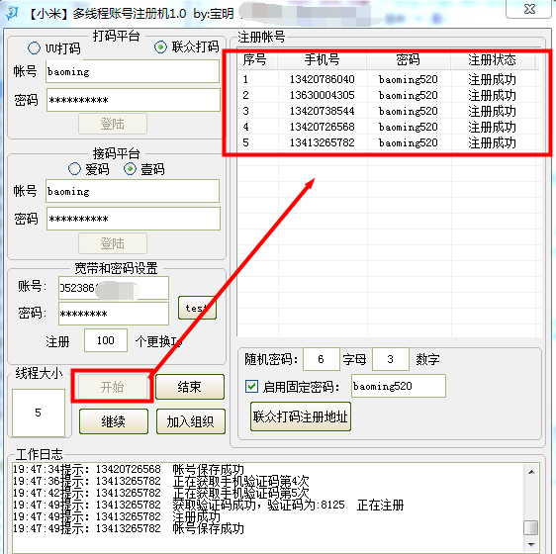Click 登陆 button under 接码平台
This screenshot has height=554, width=556.
113,243
